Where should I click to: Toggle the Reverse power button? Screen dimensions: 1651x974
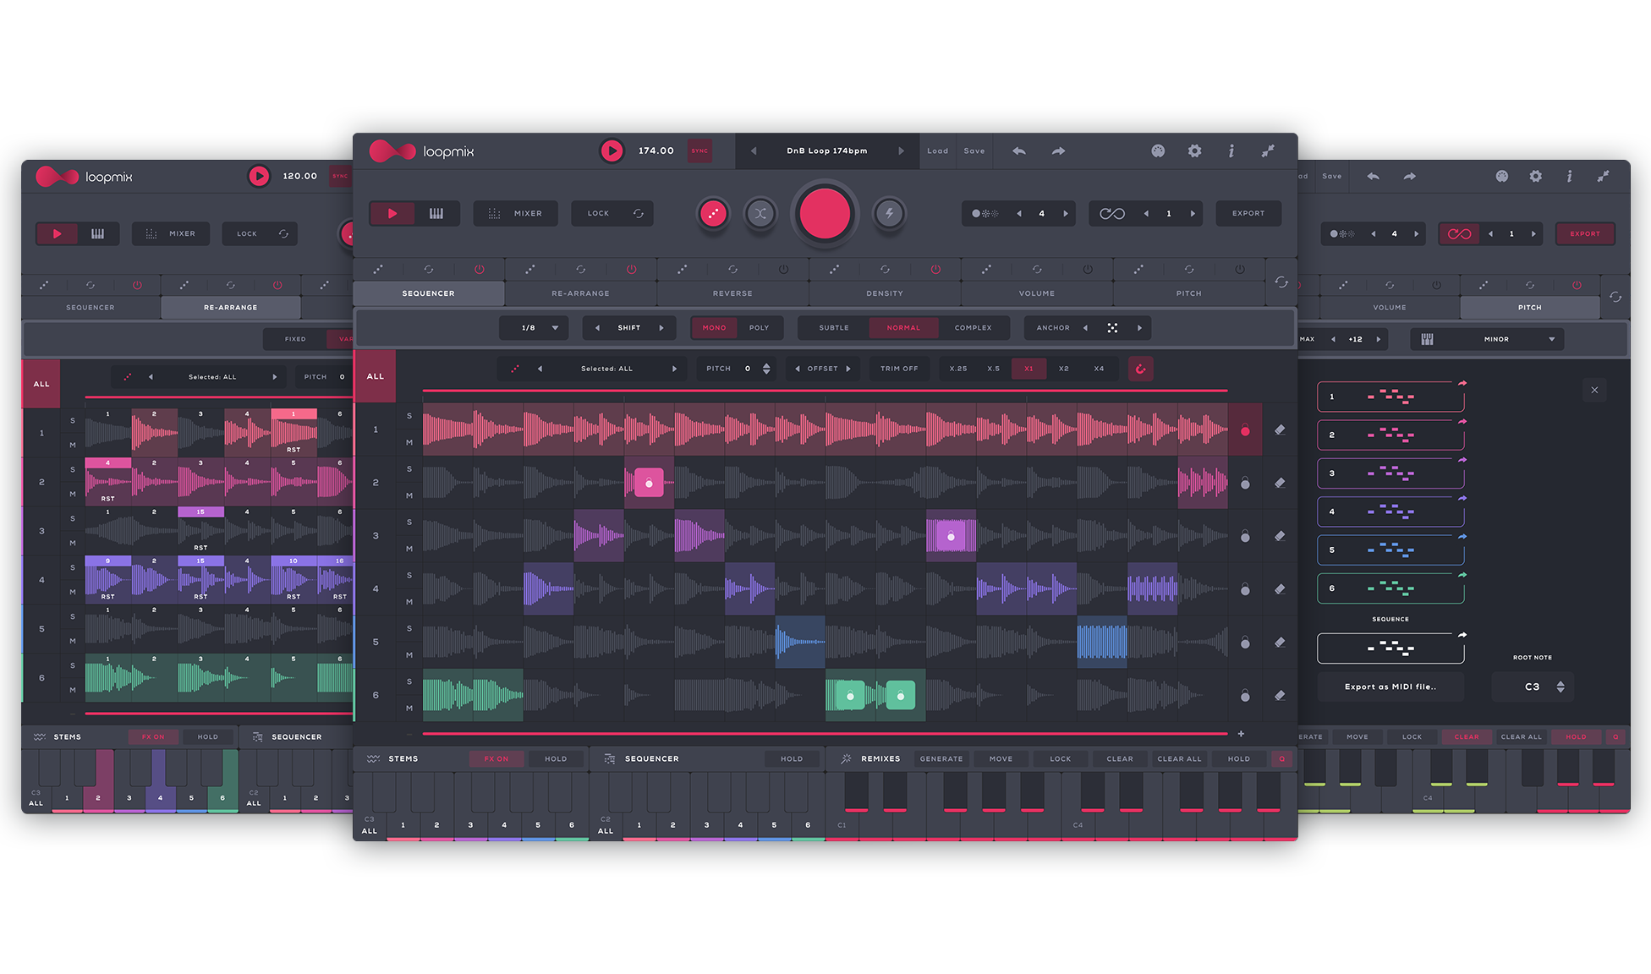(x=783, y=270)
